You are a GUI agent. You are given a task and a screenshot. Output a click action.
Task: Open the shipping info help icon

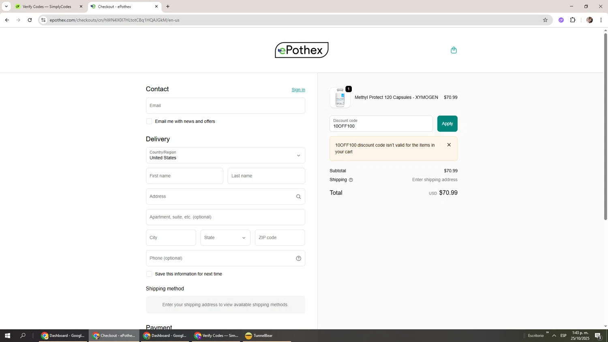[x=351, y=180]
